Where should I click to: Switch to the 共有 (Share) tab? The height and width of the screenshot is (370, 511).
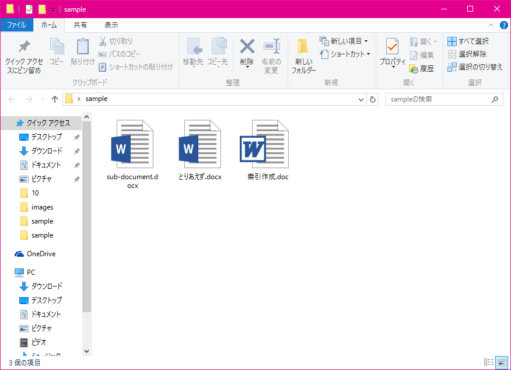[80, 25]
